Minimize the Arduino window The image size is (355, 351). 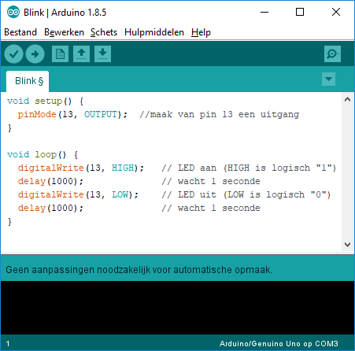[x=264, y=12]
